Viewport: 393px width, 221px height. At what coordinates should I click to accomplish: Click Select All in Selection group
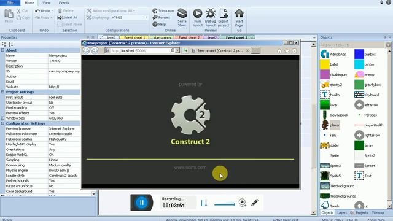(x=68, y=18)
